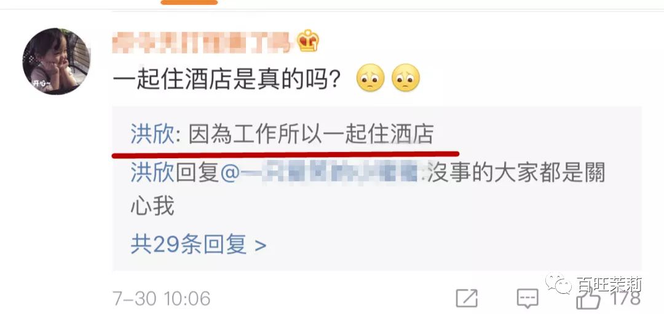Tap the 178 like count

625,298
